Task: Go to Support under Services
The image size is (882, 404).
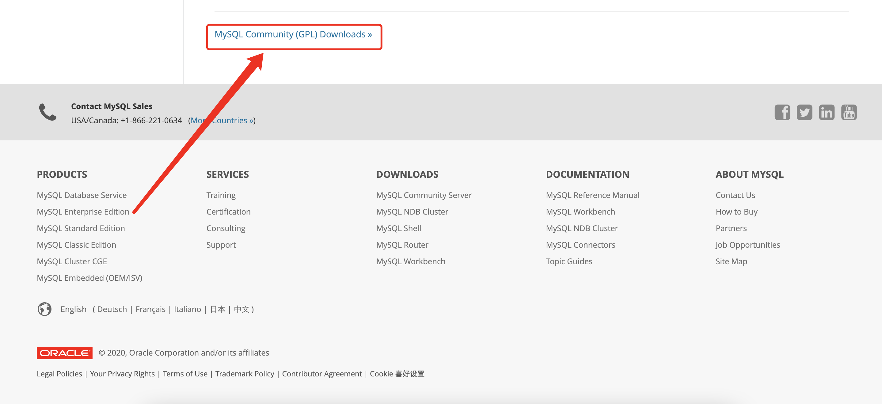Action: pos(221,245)
